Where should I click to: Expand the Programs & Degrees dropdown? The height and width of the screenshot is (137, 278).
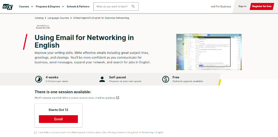point(50,7)
